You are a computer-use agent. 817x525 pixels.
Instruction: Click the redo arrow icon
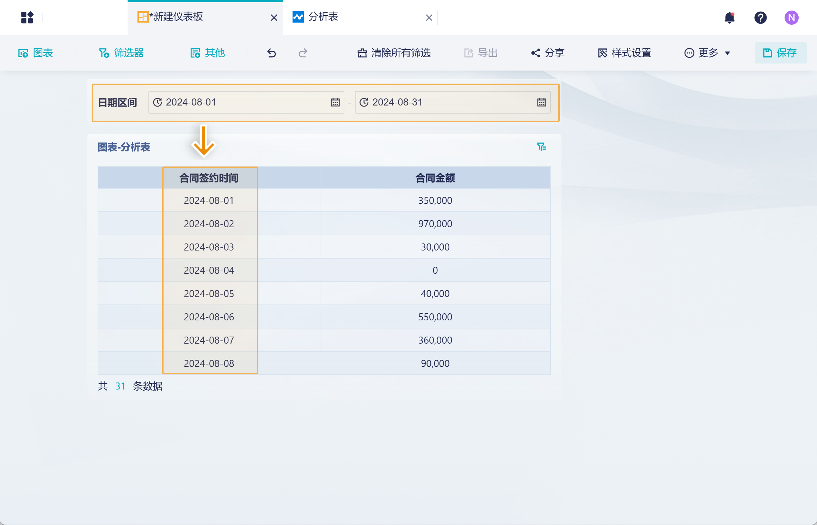(x=303, y=53)
